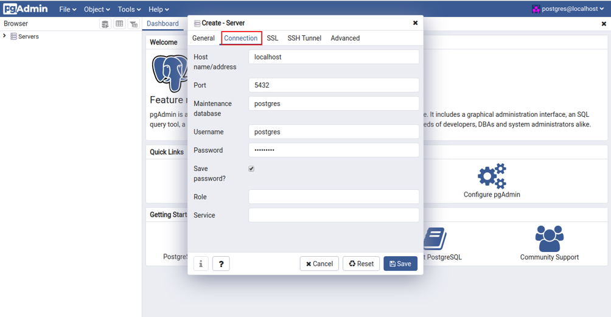The width and height of the screenshot is (611, 317).
Task: Click the info icon button in the dialog
Action: pyautogui.click(x=201, y=263)
